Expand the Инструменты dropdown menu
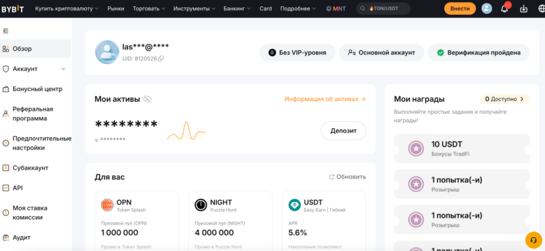Screen dimensions: 545x251 (x=194, y=9)
